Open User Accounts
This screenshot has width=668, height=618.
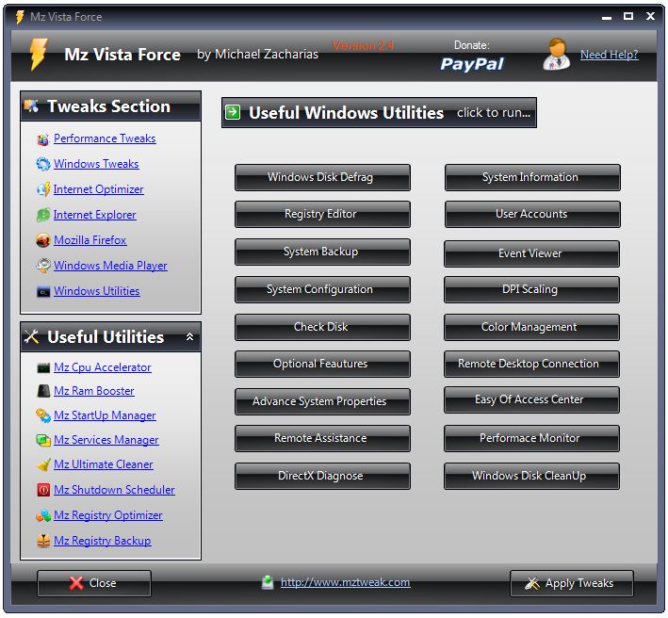point(532,214)
